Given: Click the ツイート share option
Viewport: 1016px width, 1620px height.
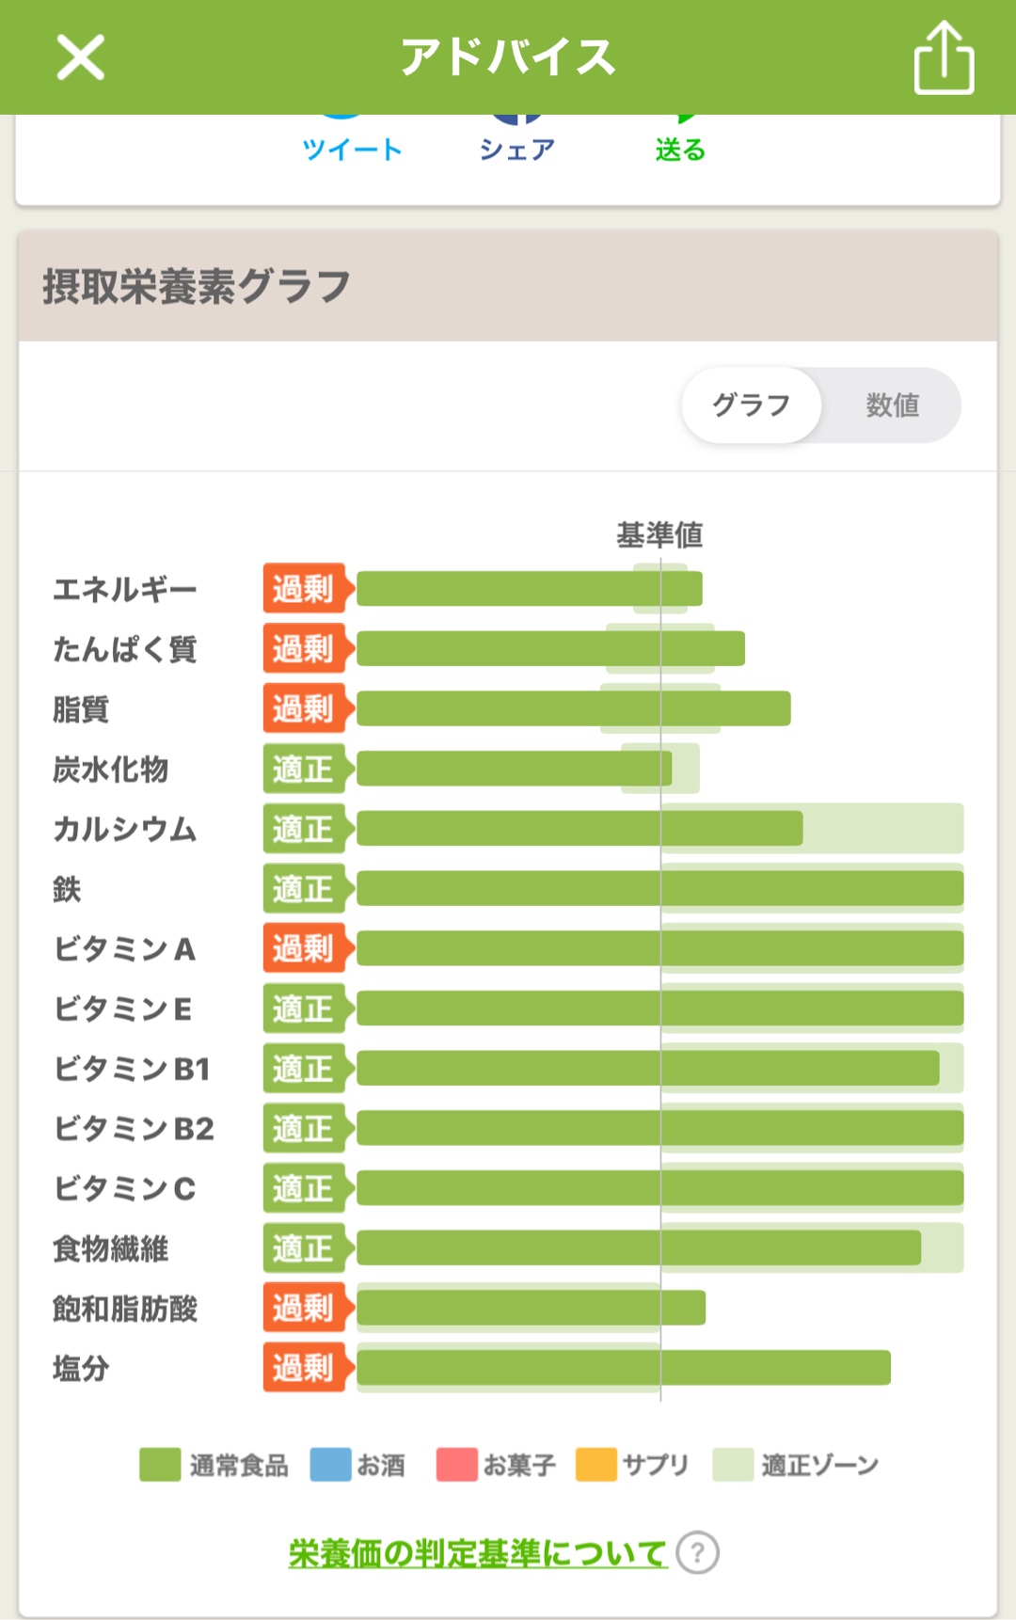Looking at the screenshot, I should (x=352, y=148).
